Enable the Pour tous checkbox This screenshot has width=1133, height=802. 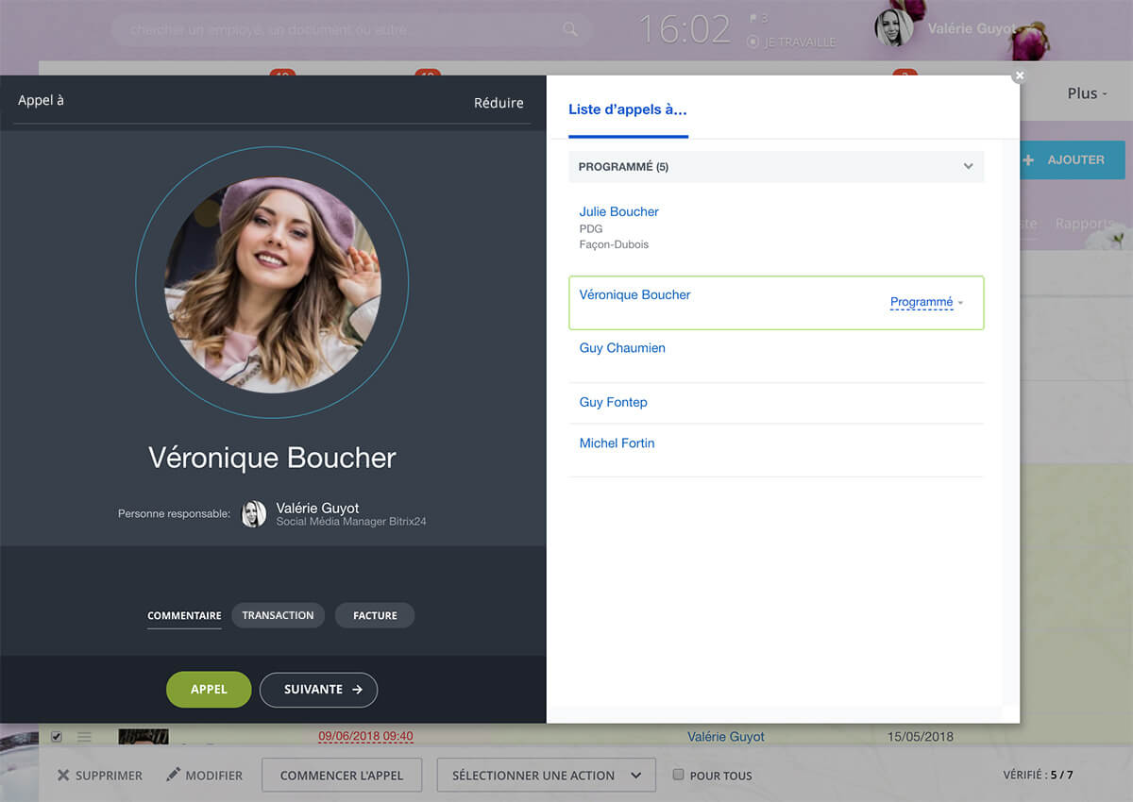point(678,776)
